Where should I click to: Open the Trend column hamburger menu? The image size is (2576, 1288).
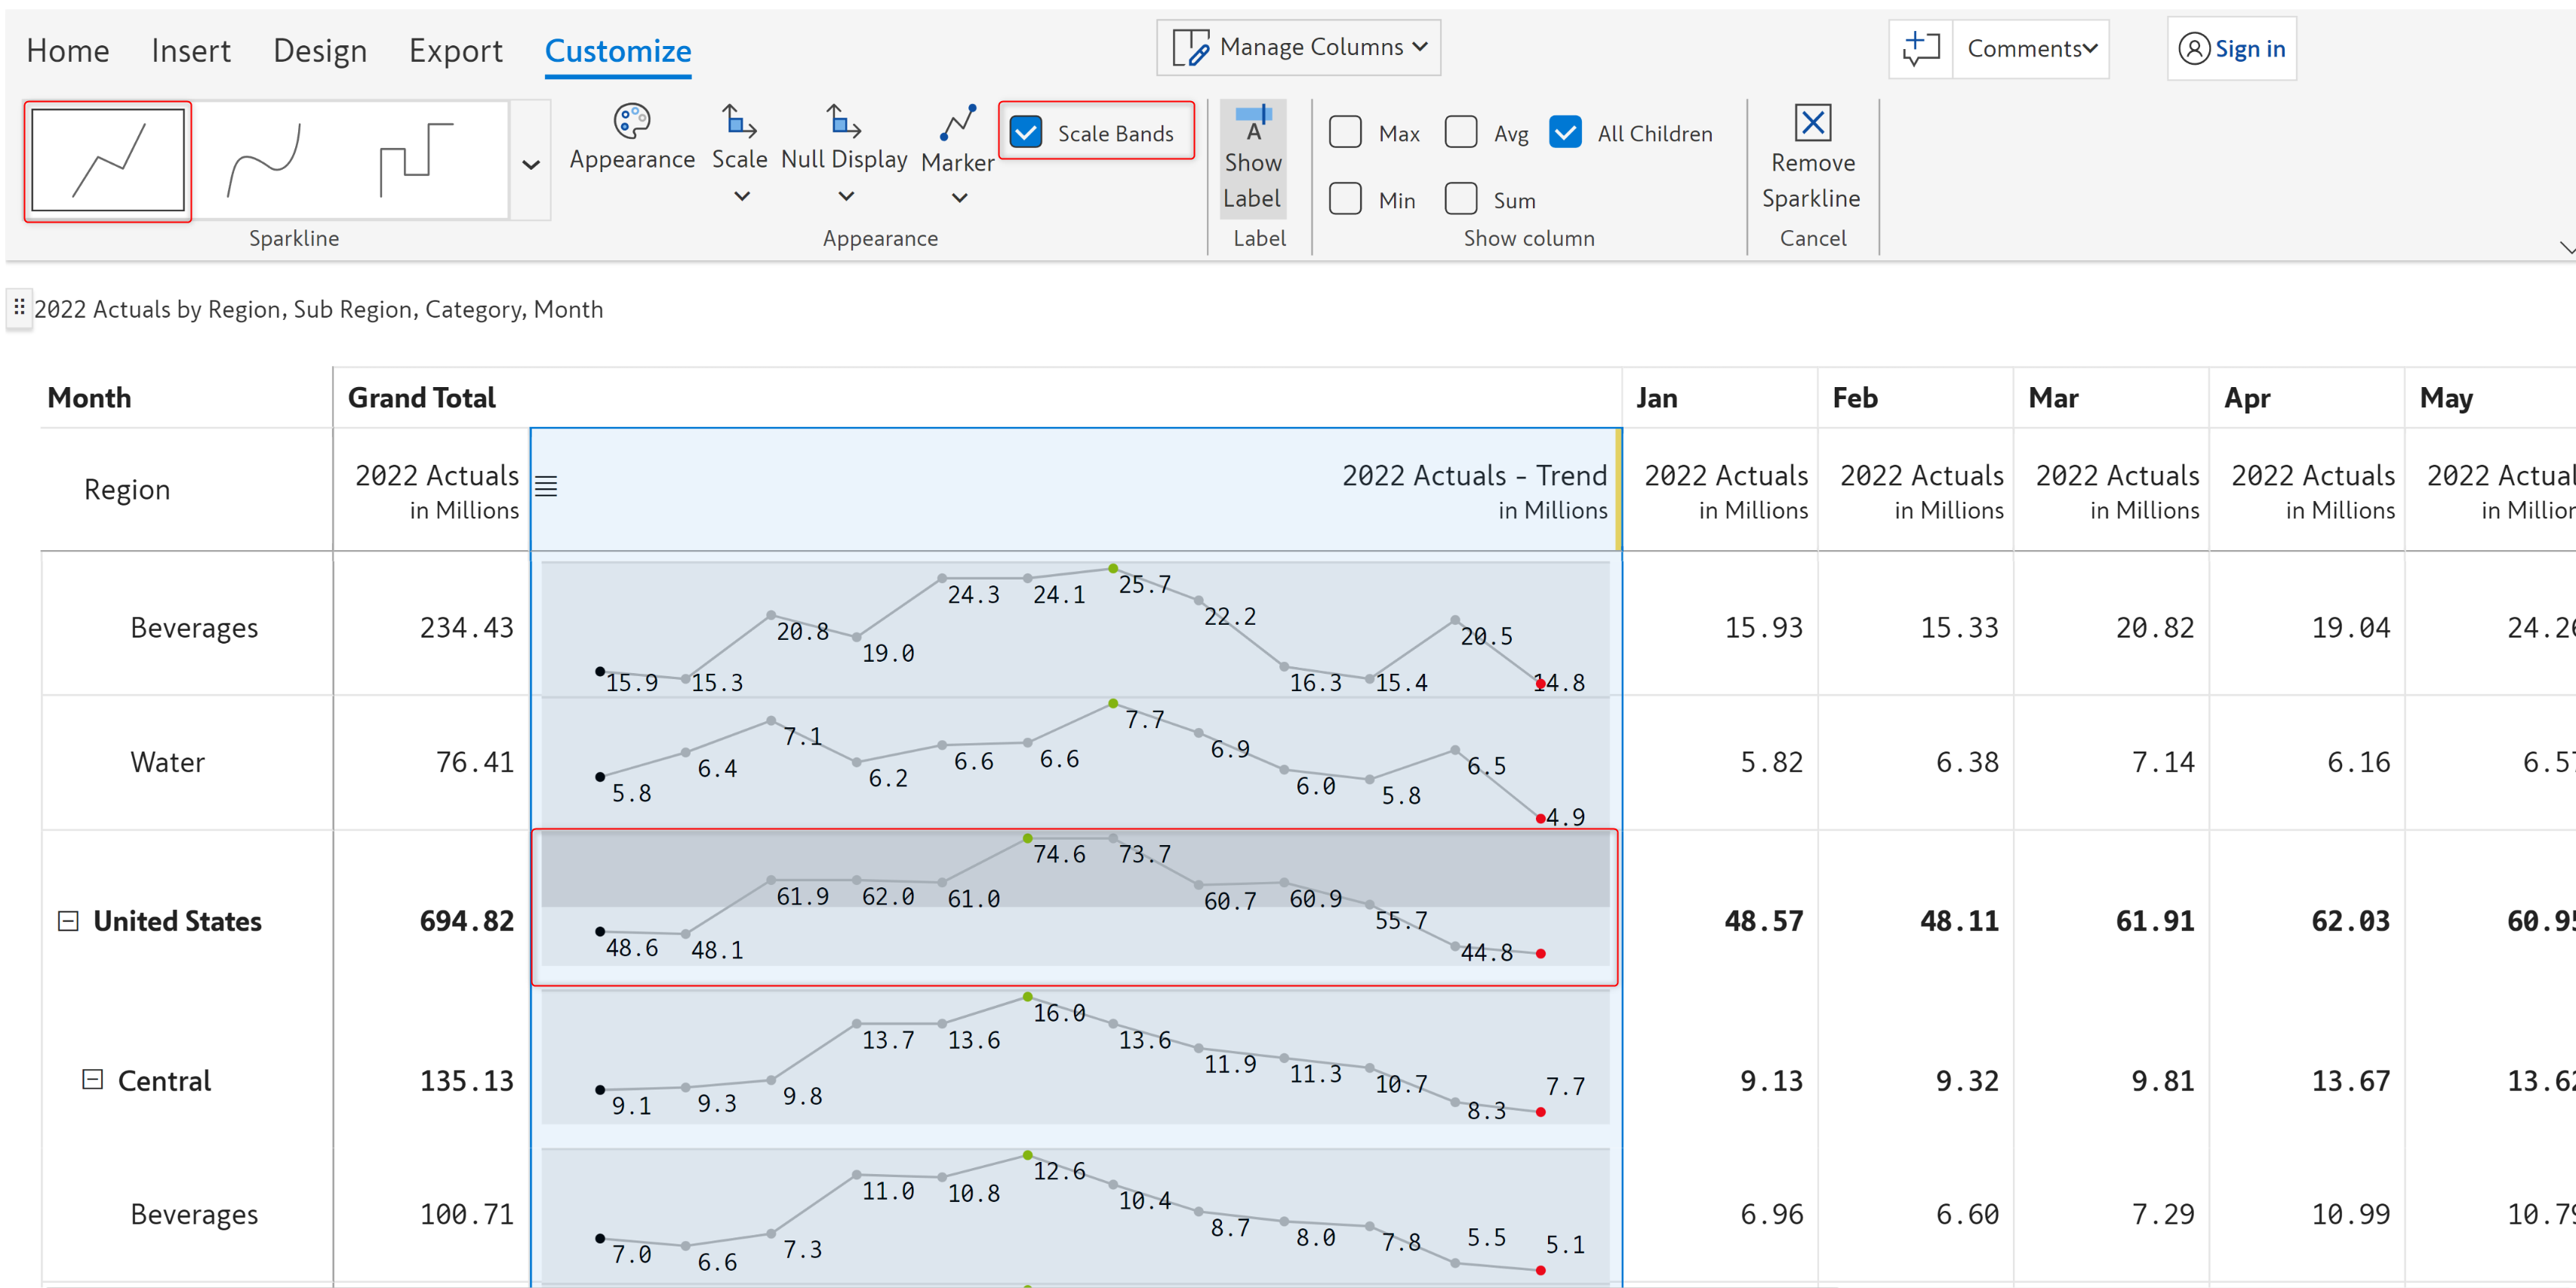(546, 486)
